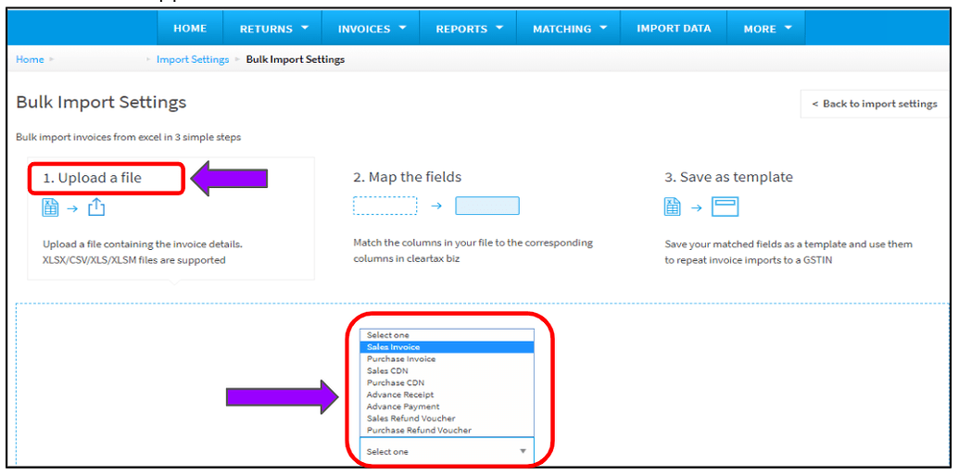Pick Advance Receipt from the dropdown list
Screen dimensions: 959x475
pos(399,394)
